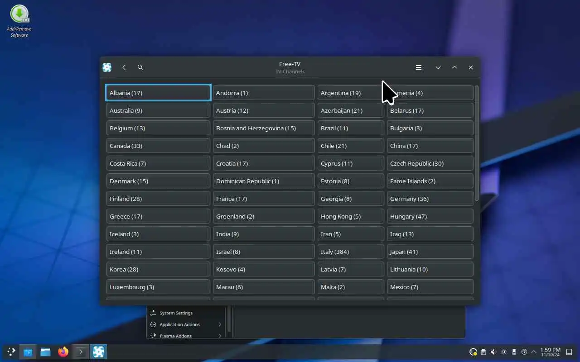This screenshot has width=580, height=362.
Task: Choose Costa Rica (7)
Action: [x=158, y=163]
